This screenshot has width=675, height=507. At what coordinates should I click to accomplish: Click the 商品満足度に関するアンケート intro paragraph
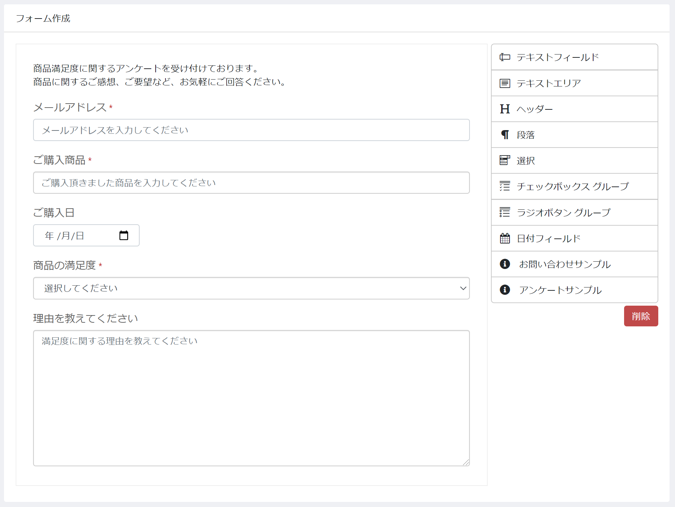pos(160,75)
